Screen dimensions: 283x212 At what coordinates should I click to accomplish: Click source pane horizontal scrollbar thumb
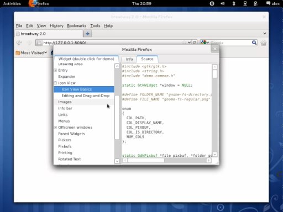click(146, 160)
